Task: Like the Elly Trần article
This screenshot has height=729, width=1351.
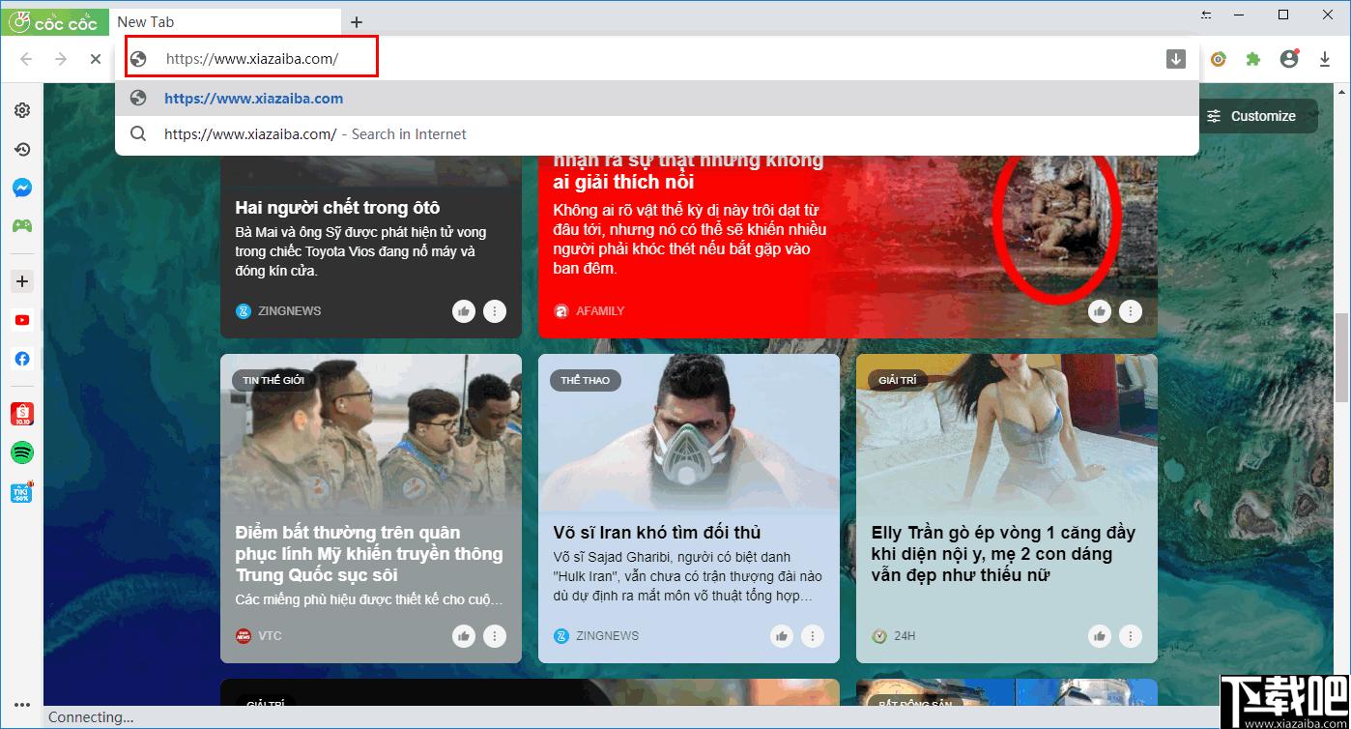Action: pos(1100,636)
